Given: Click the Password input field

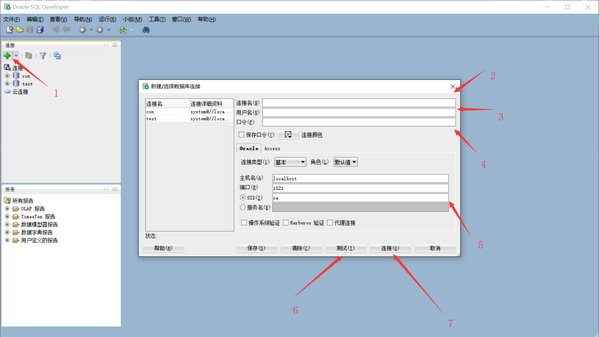Looking at the screenshot, I should coord(359,122).
